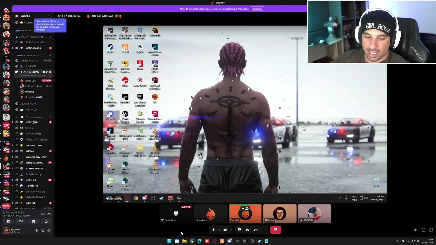
Task: Select Symba participant tile
Action: point(280,214)
